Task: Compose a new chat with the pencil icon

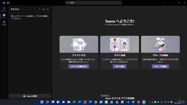Action: coord(48,9)
